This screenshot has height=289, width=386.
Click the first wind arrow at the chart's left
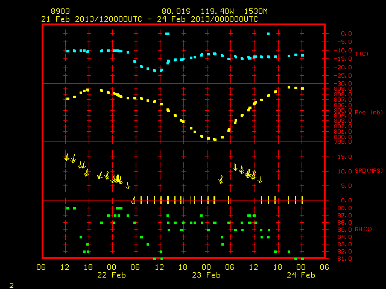pos(66,157)
